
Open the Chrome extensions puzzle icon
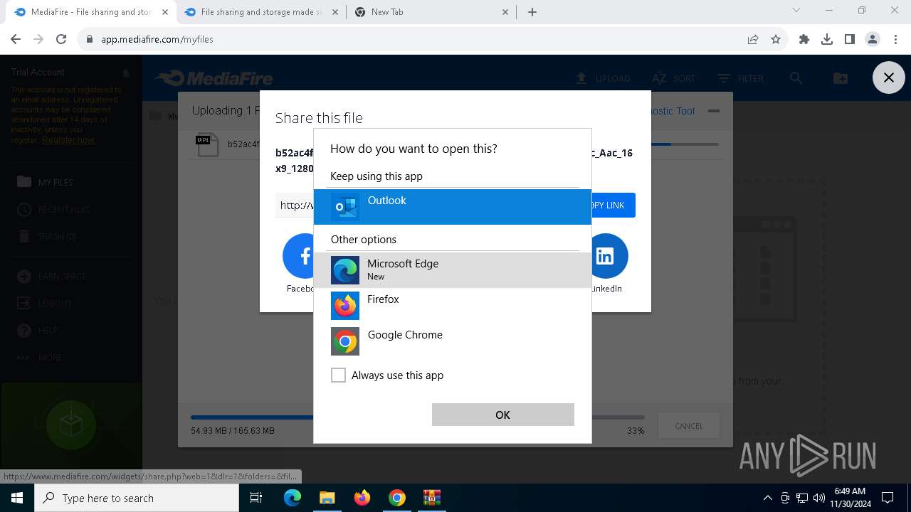(804, 40)
